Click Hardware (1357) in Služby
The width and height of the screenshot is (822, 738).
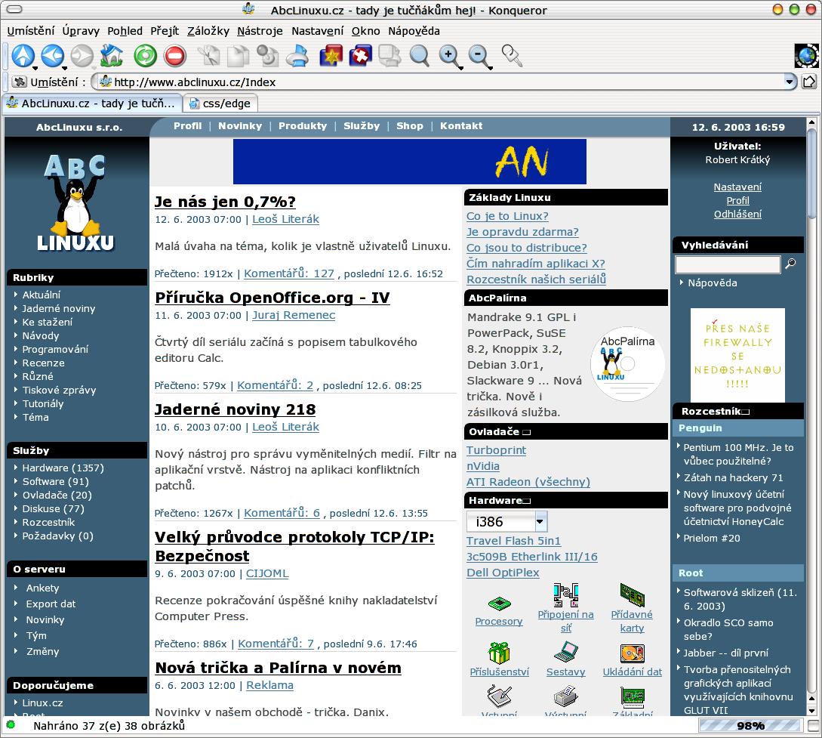coord(63,468)
